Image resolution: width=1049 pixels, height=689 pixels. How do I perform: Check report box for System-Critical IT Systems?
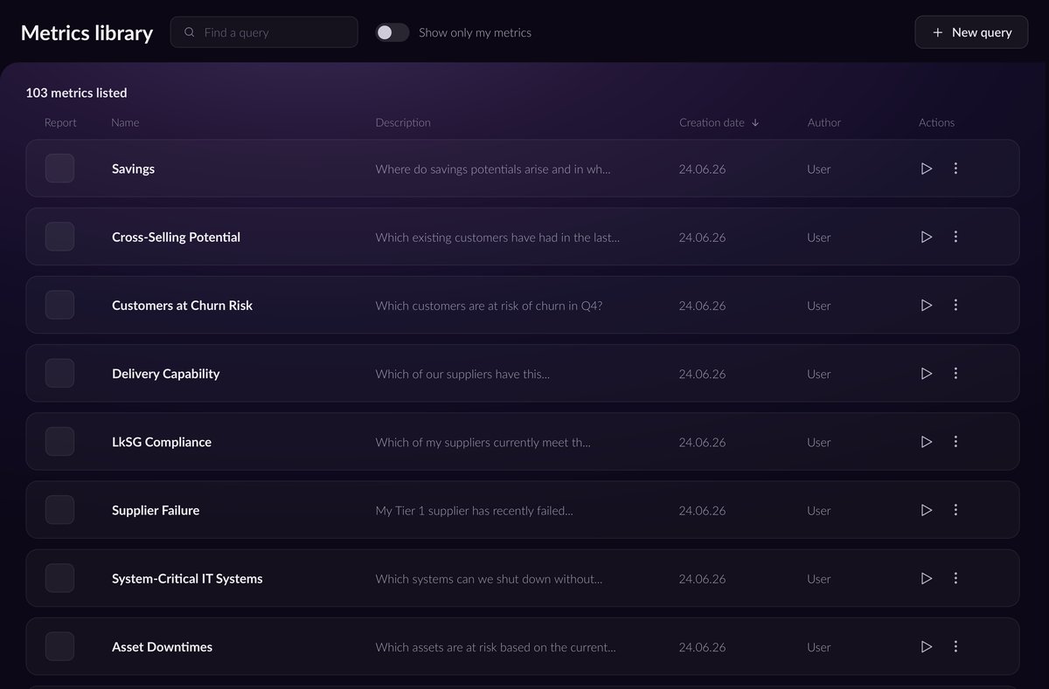[59, 578]
